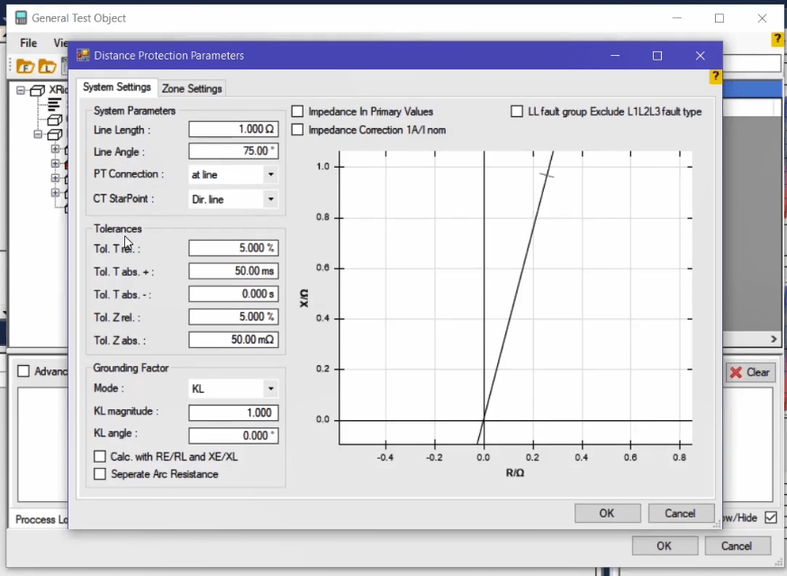787x576 pixels.
Task: Click the red X Clear icon
Action: (x=736, y=372)
